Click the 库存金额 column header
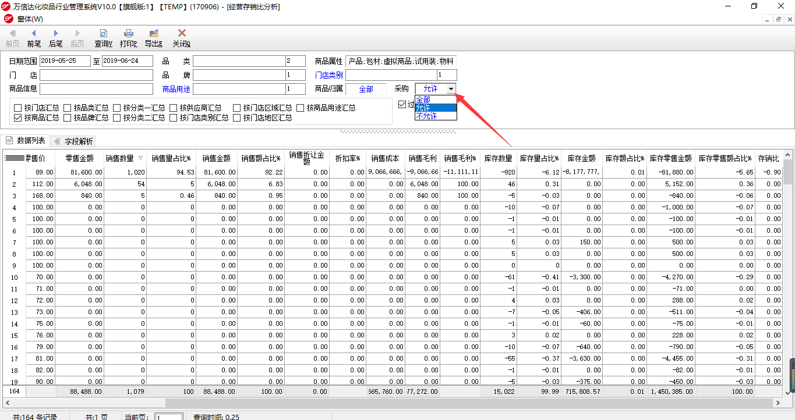 click(x=582, y=158)
